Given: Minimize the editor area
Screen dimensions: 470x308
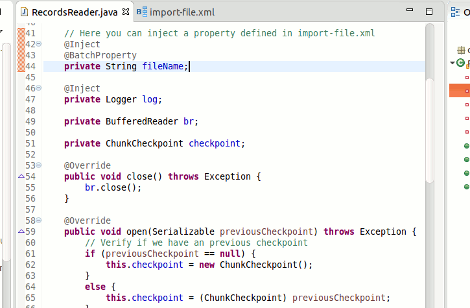Looking at the screenshot, I should (x=410, y=12).
